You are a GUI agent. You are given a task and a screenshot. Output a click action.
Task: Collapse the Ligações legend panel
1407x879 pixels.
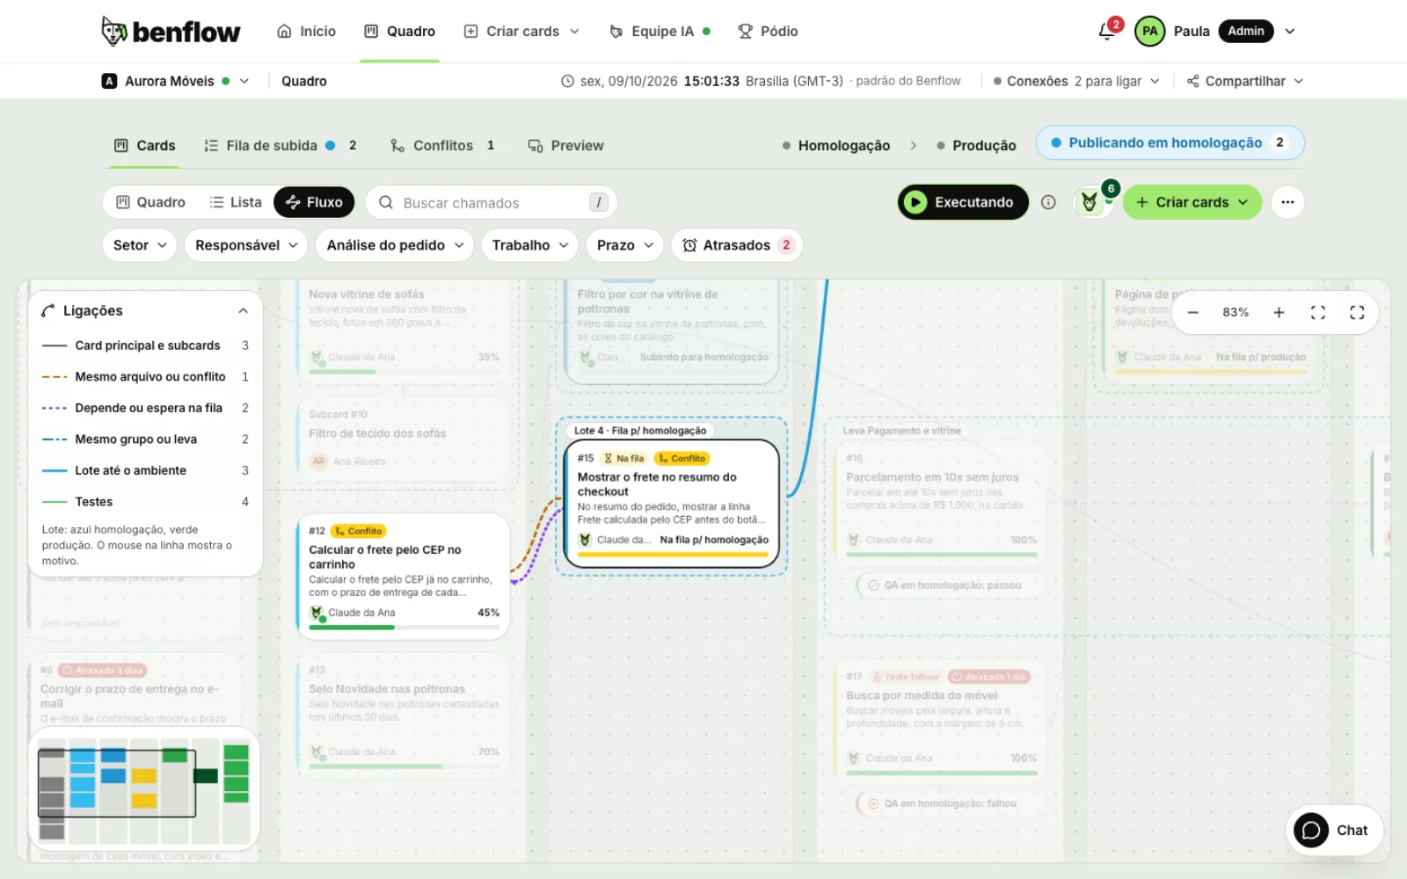coord(243,311)
